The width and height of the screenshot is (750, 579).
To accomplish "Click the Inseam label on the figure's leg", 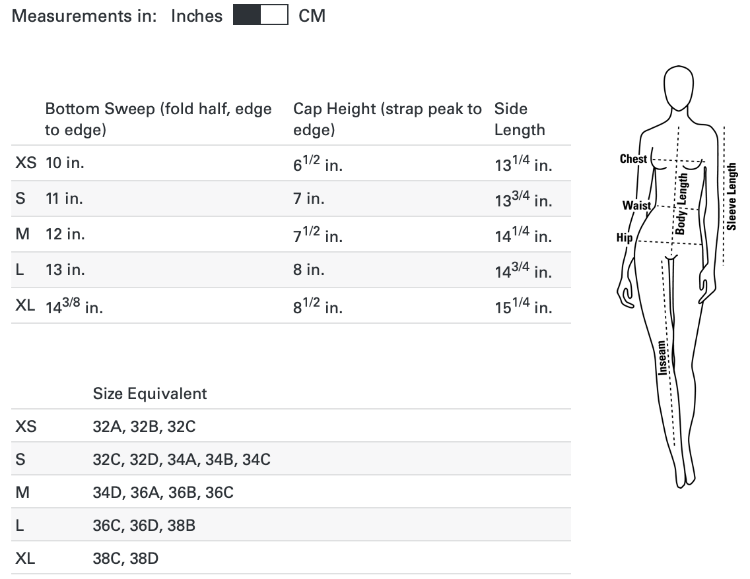I will (663, 358).
